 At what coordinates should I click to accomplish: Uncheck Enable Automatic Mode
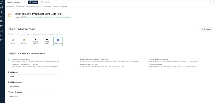9,60
